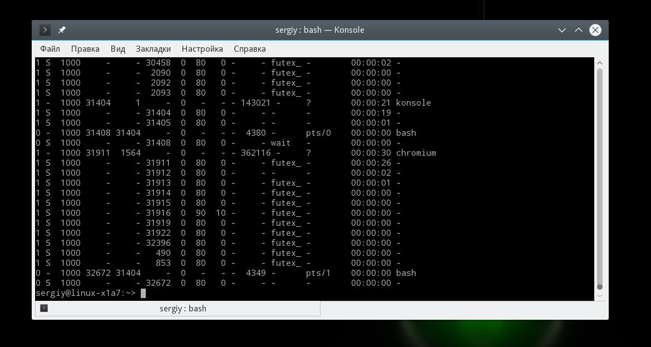
Task: Open the Справка menu
Action: [x=249, y=49]
